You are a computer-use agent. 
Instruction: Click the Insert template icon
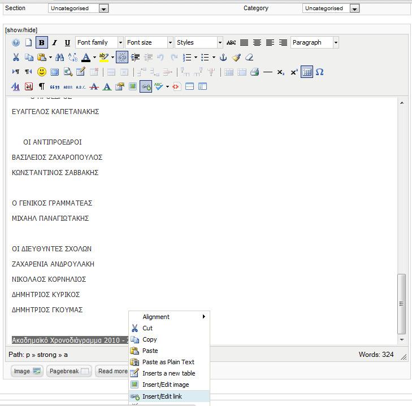coord(202,86)
